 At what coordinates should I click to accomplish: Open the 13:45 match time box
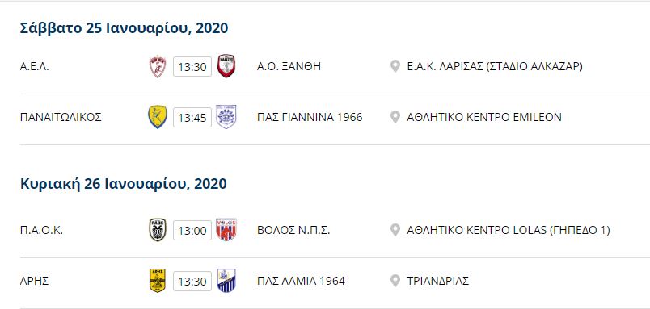192,118
